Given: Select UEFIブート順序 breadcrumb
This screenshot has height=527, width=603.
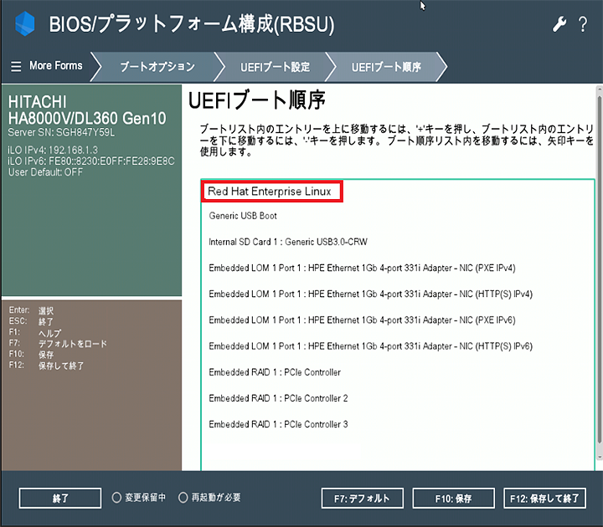Looking at the screenshot, I should coord(386,67).
